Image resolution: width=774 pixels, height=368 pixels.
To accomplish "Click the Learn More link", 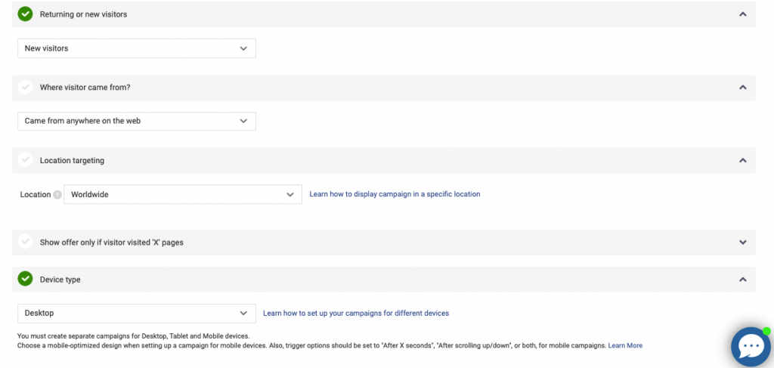I will [x=625, y=346].
